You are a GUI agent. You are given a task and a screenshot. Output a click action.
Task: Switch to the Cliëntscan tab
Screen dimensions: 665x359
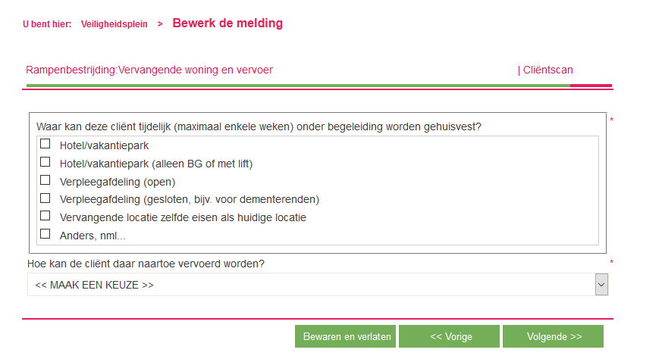point(547,70)
